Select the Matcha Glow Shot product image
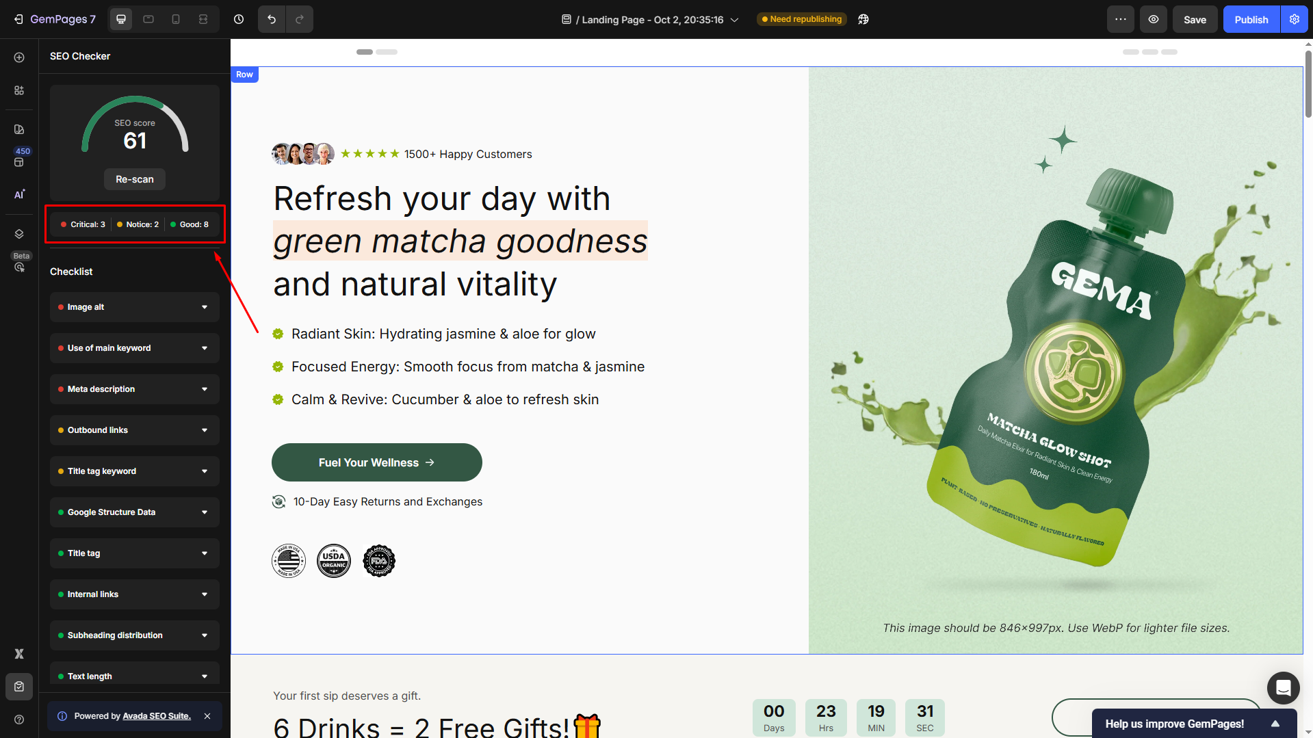This screenshot has width=1313, height=738. pos(1056,360)
